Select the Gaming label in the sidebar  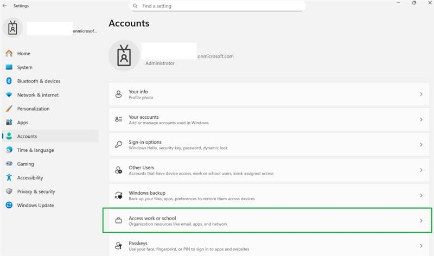[25, 164]
